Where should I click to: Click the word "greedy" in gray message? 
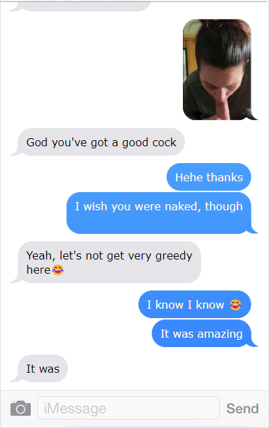[x=174, y=256]
